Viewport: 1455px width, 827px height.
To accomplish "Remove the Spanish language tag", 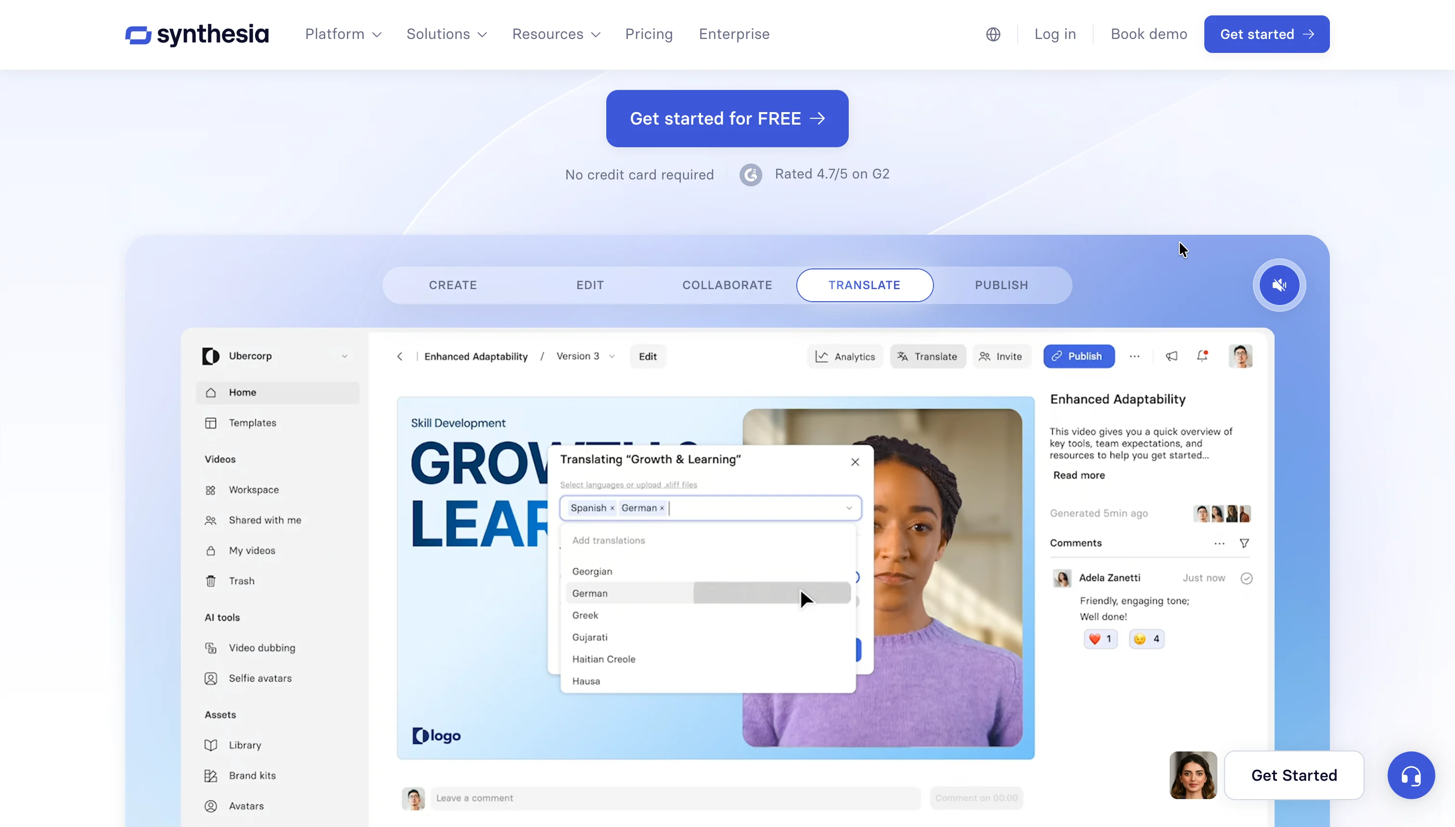I will (612, 509).
